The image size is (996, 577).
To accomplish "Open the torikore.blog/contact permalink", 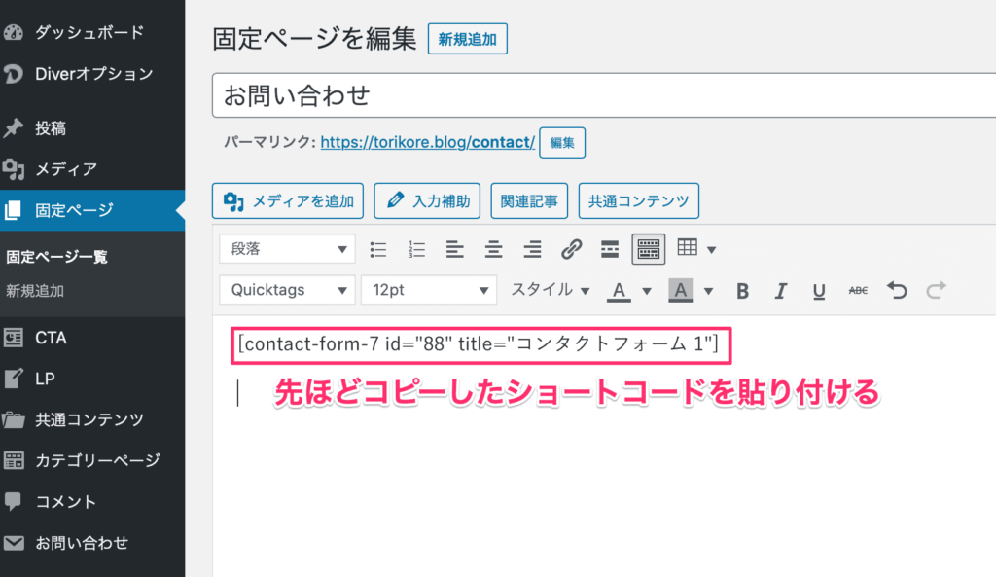I will pos(427,142).
